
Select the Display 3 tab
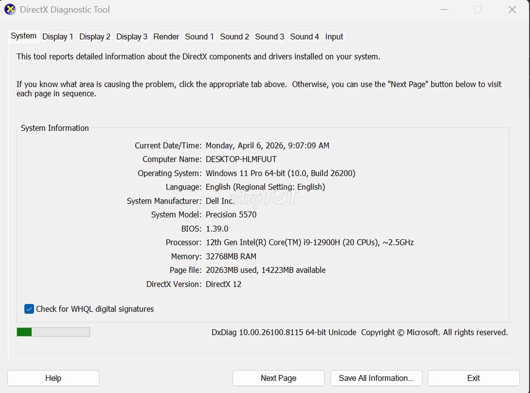[131, 36]
